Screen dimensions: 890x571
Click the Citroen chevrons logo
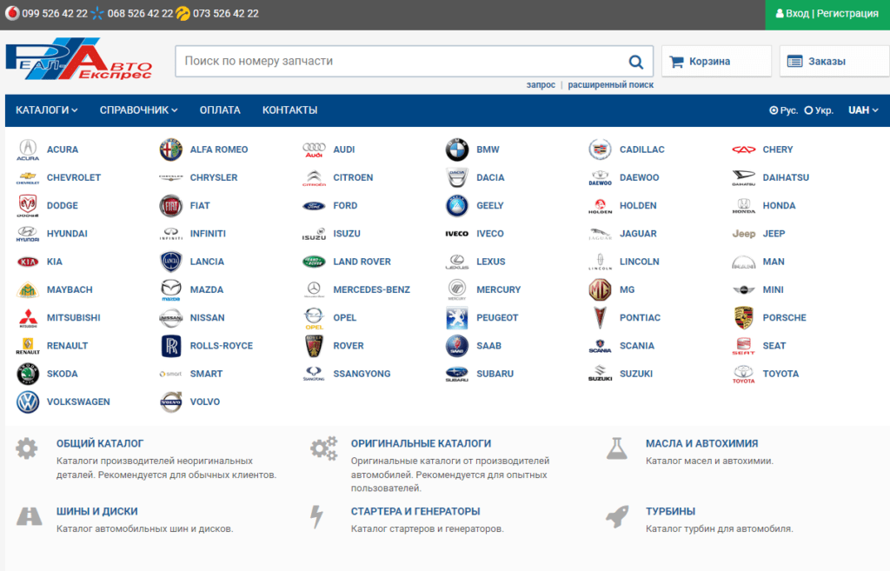pos(314,177)
